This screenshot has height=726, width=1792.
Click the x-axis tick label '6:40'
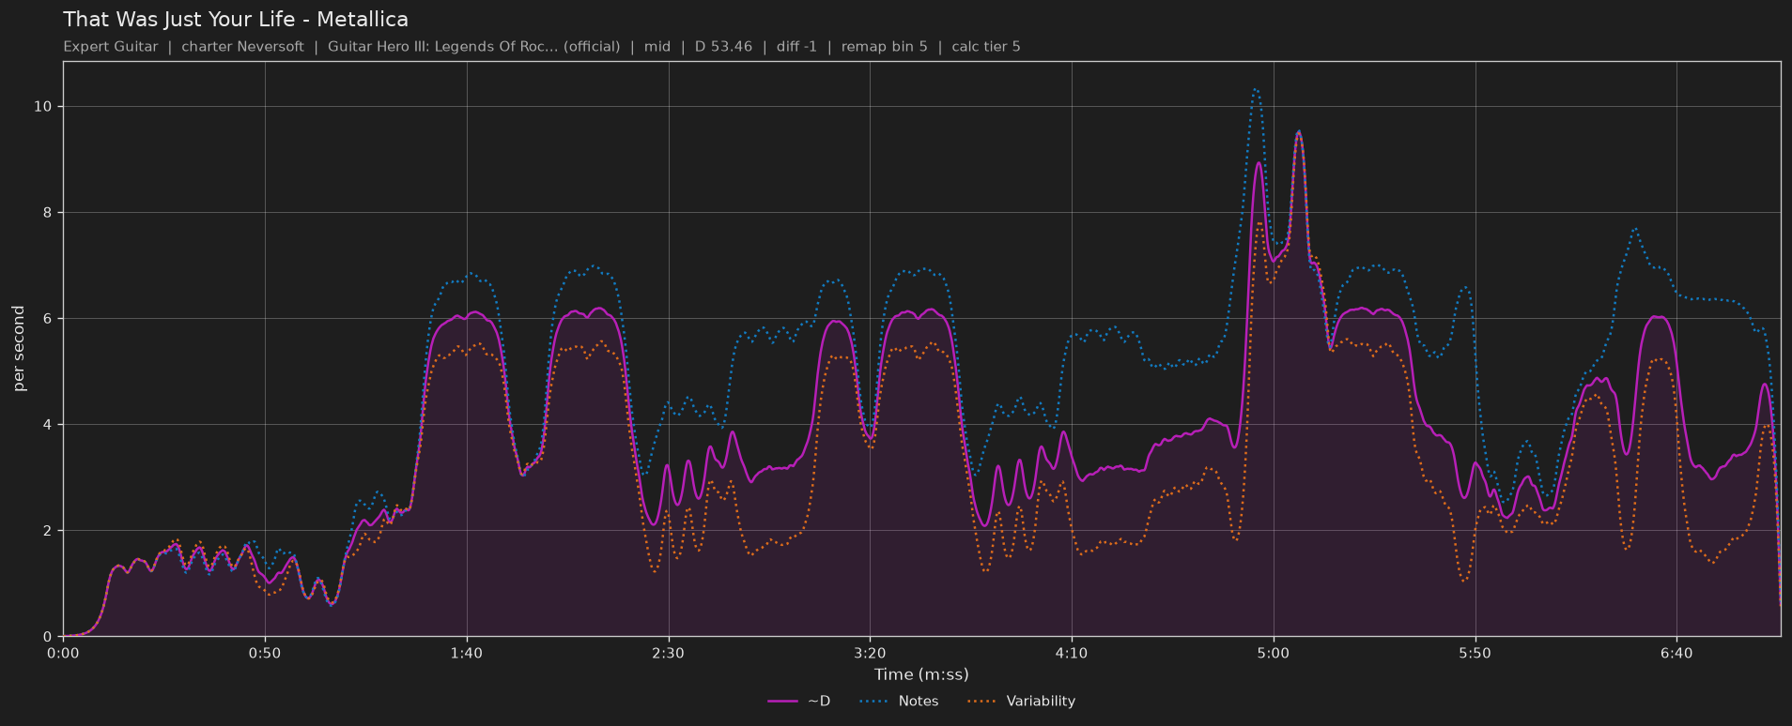(1676, 653)
